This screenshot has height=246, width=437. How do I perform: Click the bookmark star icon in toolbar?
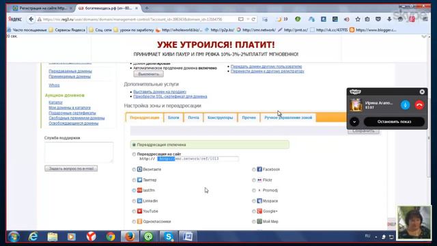tap(358, 19)
